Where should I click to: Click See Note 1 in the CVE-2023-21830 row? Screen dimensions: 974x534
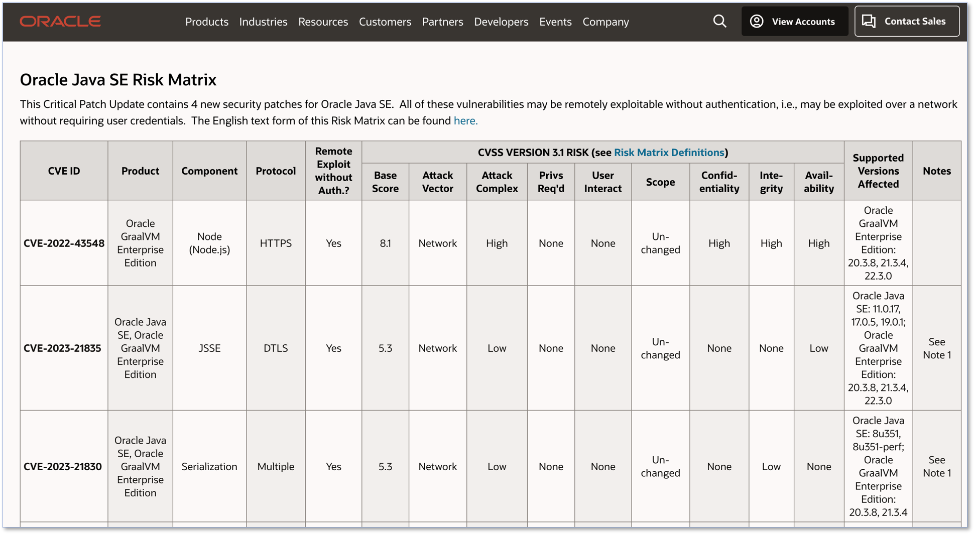(x=937, y=467)
